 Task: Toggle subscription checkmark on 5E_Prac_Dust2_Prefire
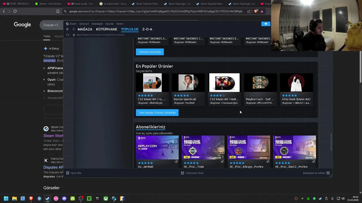coord(314,162)
